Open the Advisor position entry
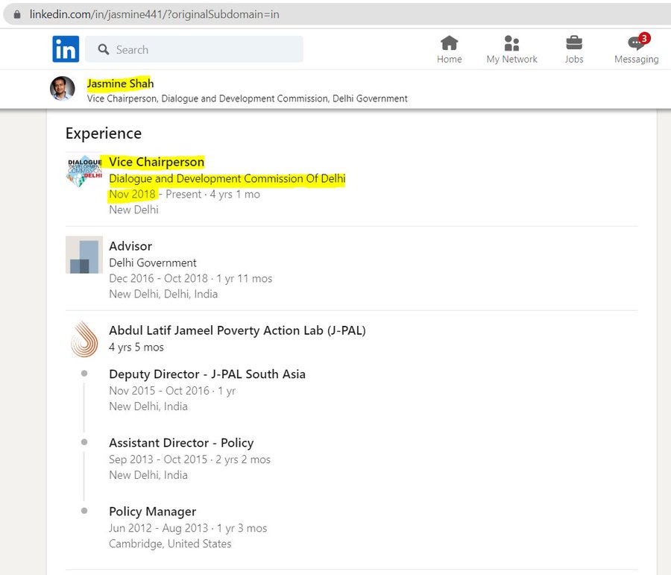 pyautogui.click(x=130, y=246)
